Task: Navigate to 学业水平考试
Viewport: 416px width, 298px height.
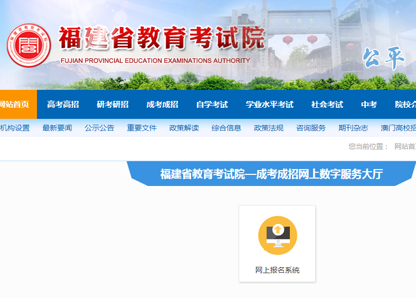Action: [x=270, y=105]
